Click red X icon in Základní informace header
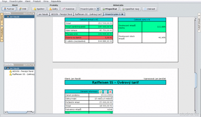 click(110, 92)
